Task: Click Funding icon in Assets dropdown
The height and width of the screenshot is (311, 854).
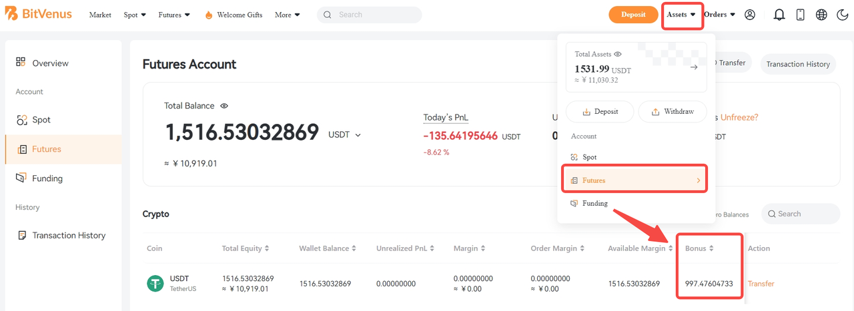Action: point(574,203)
